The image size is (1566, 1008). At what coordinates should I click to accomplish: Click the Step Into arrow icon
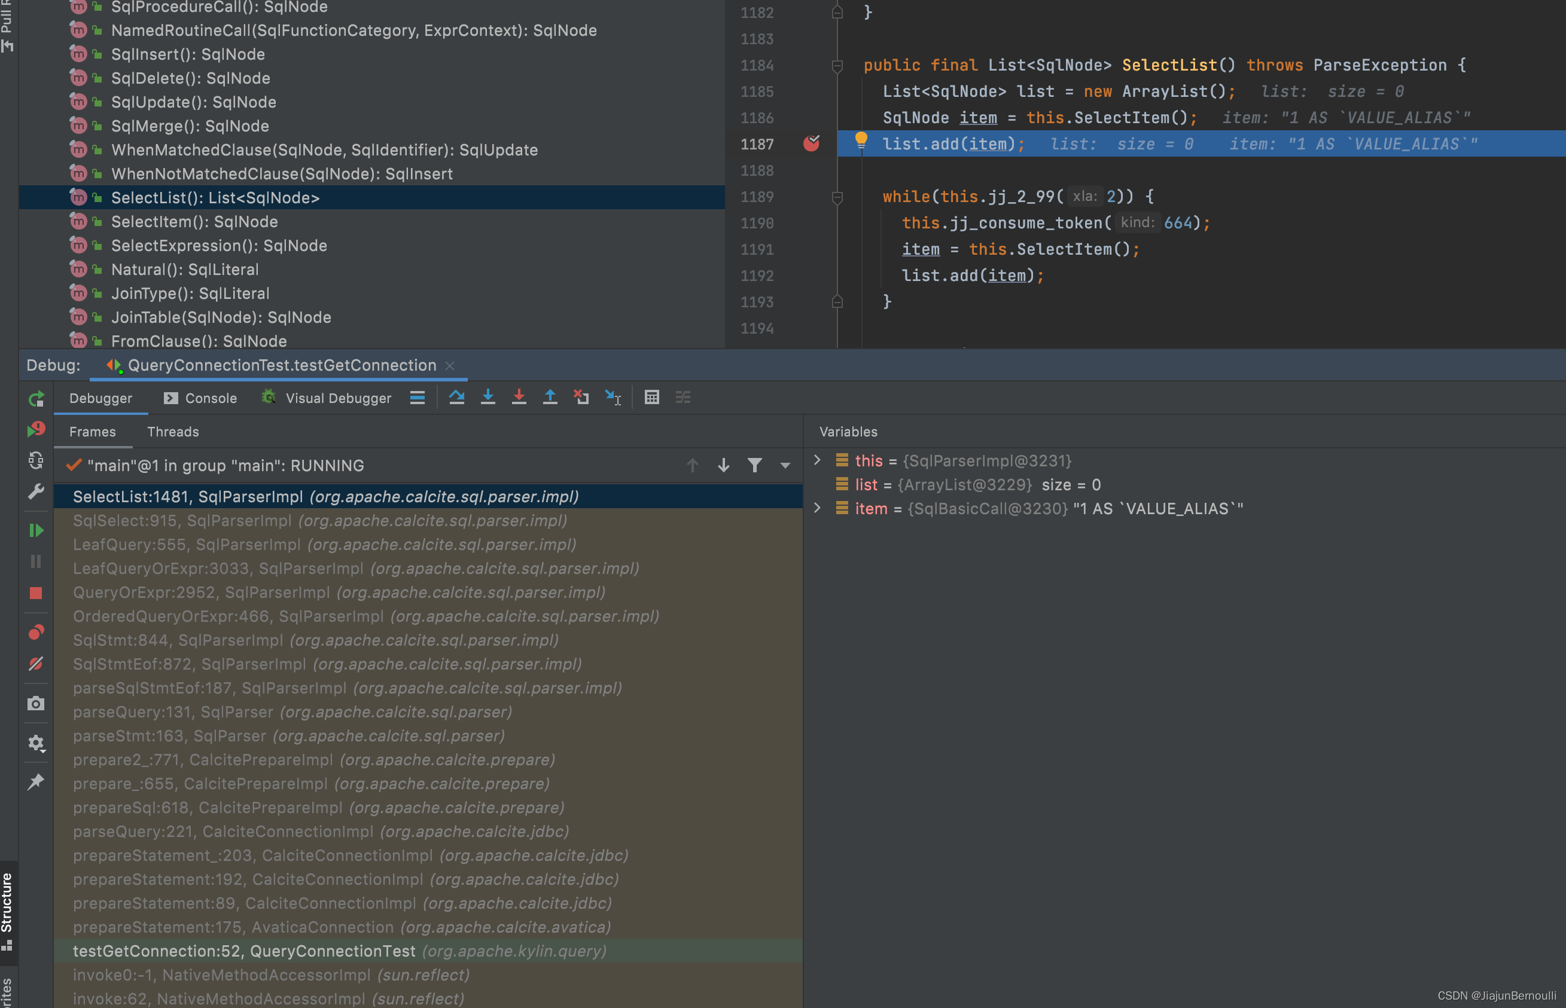[x=488, y=398]
